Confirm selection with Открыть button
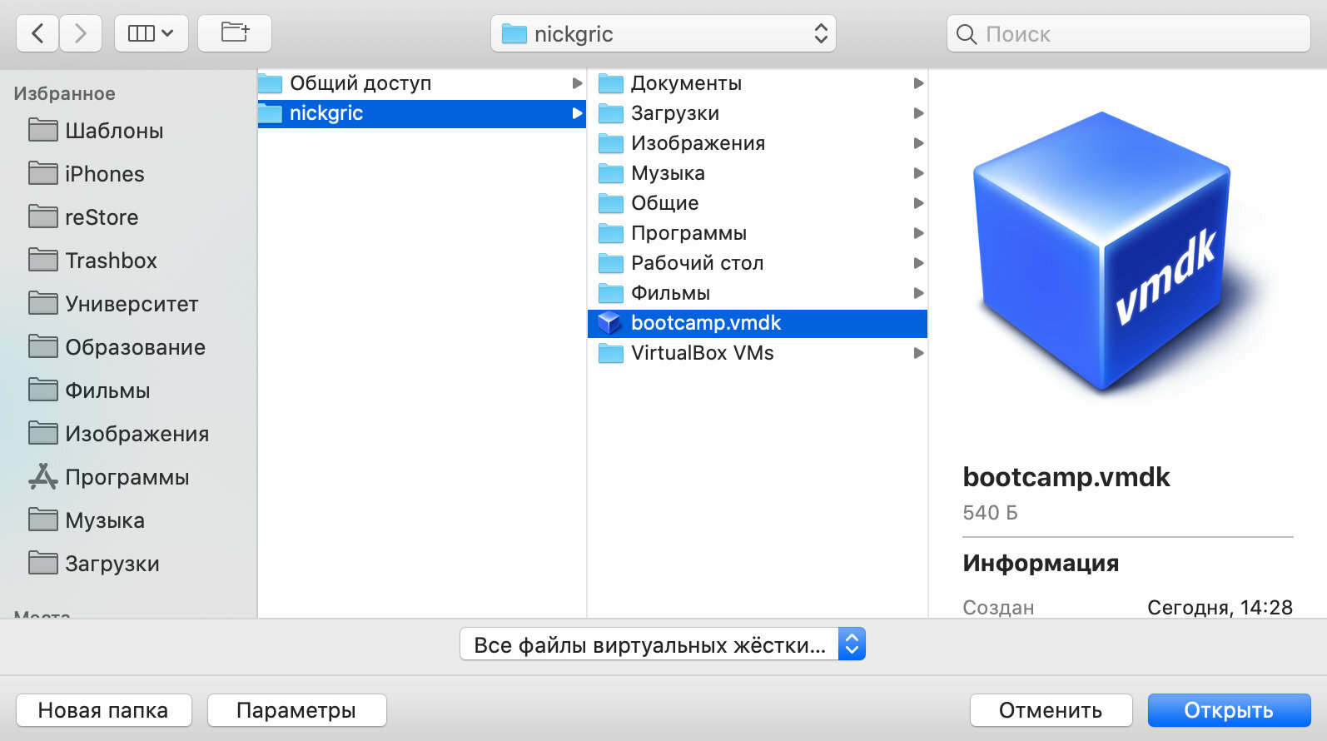The height and width of the screenshot is (741, 1327). click(x=1229, y=710)
